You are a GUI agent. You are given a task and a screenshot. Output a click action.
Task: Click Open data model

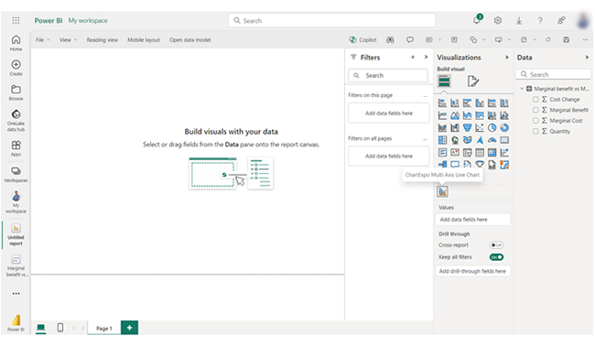click(x=189, y=40)
